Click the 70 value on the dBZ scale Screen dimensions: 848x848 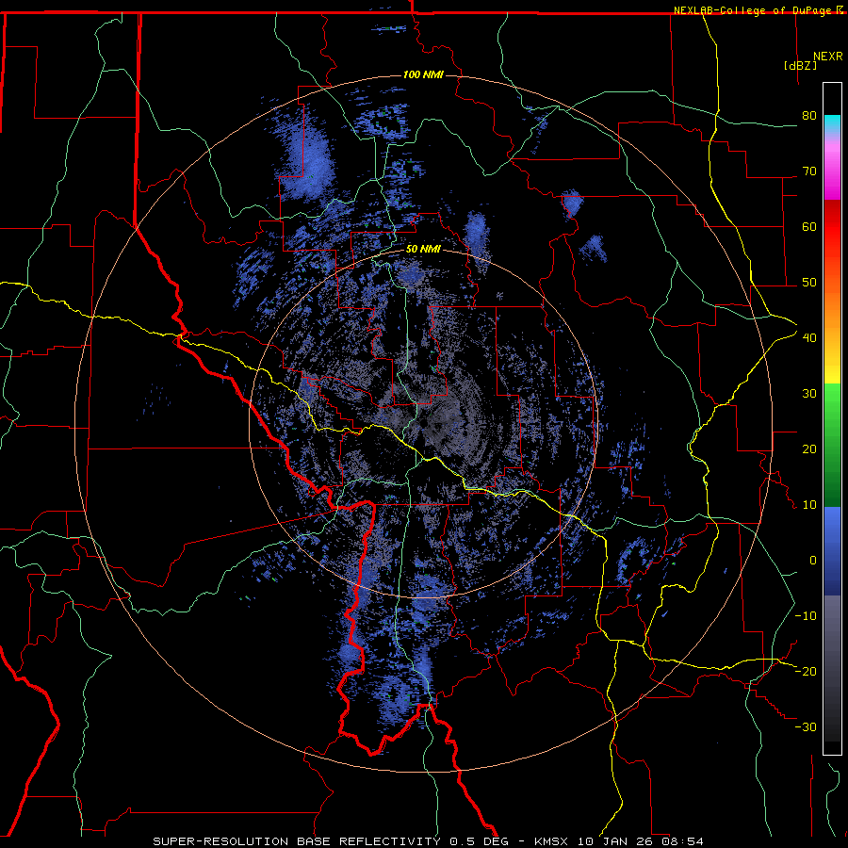pos(809,171)
